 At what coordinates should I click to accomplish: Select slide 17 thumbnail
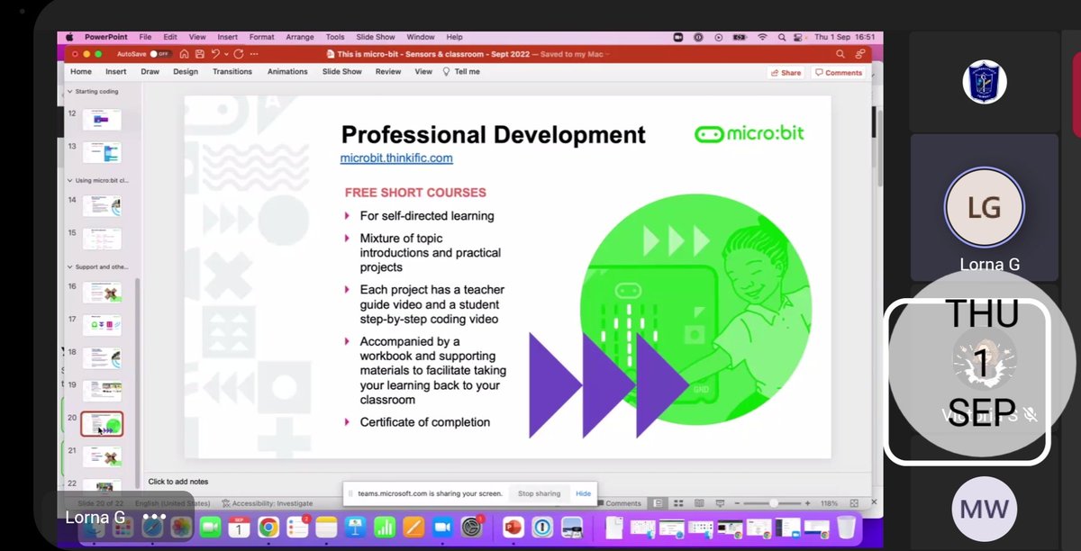pos(102,324)
